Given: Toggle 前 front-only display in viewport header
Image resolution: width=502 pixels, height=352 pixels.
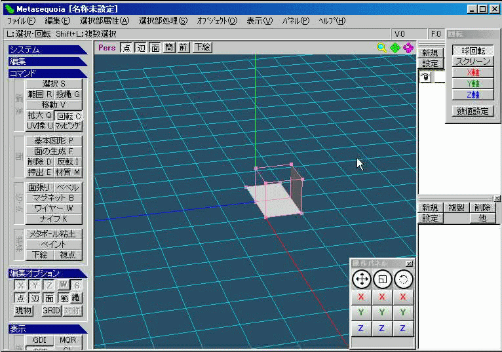Looking at the screenshot, I should pyautogui.click(x=183, y=48).
